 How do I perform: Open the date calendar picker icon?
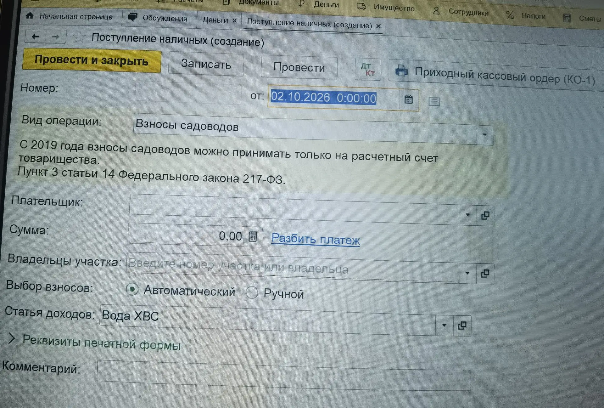click(408, 100)
